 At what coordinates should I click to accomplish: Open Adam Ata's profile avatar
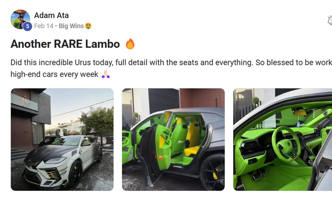20,19
